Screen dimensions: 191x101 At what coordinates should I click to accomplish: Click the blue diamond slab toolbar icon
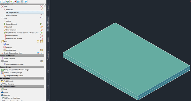pos(25,2)
